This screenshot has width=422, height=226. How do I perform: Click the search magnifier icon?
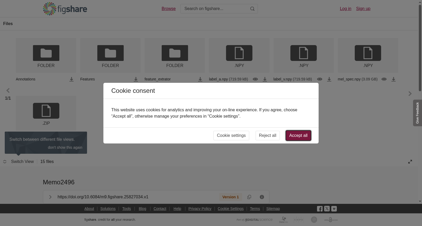coord(252,9)
